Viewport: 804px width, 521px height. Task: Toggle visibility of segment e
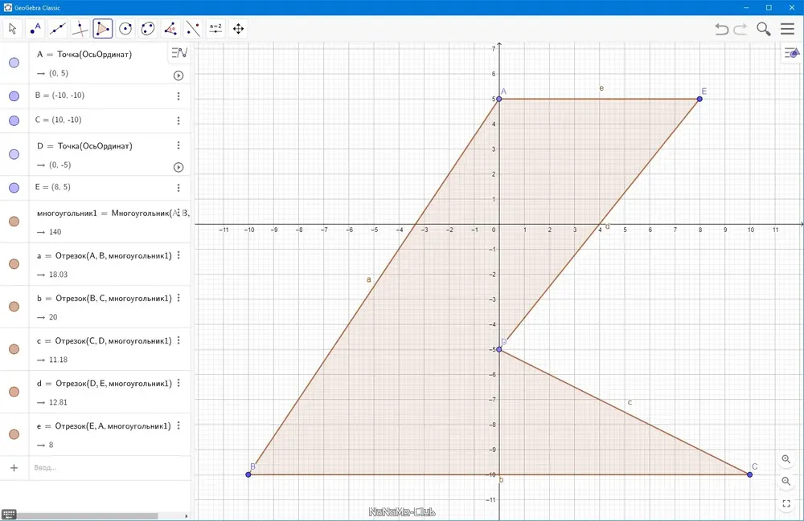pos(14,434)
